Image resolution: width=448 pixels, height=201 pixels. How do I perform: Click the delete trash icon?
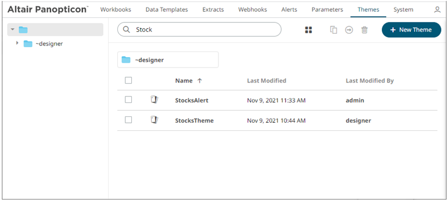(364, 30)
